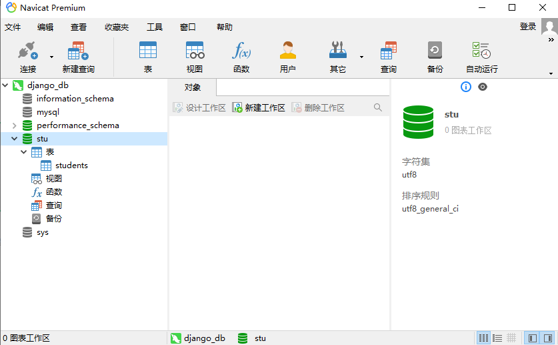The width and height of the screenshot is (558, 345).
Task: Open the 帮助 menu
Action: [x=224, y=27]
